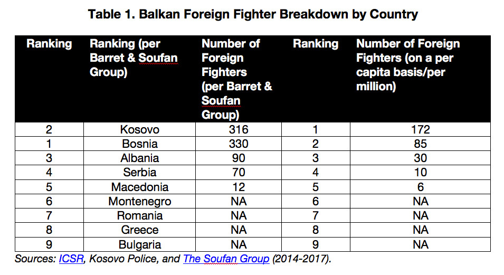This screenshot has width=504, height=275.
Task: Click the table title heading text
Action: pos(253,14)
